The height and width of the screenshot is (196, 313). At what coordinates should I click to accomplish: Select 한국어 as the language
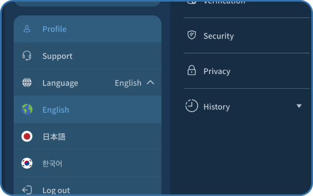pos(88,163)
